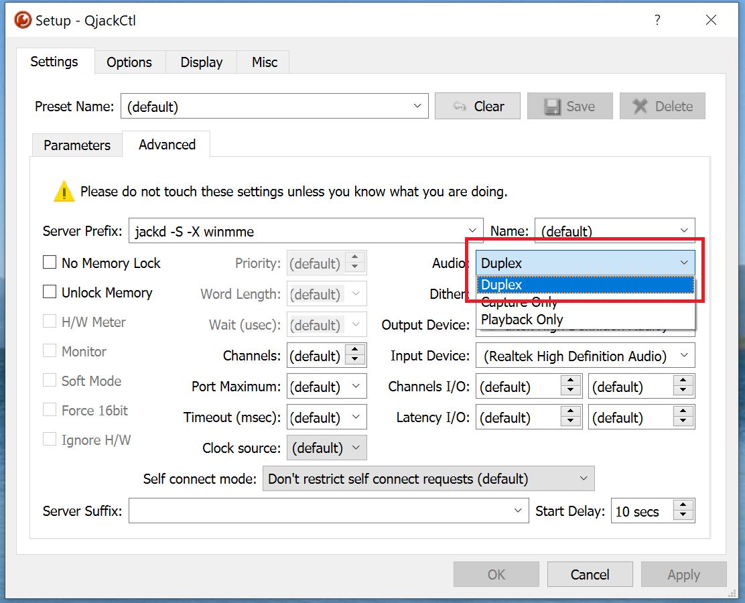Click the QjackCtl app icon in title bar
The height and width of the screenshot is (603, 745).
point(23,20)
